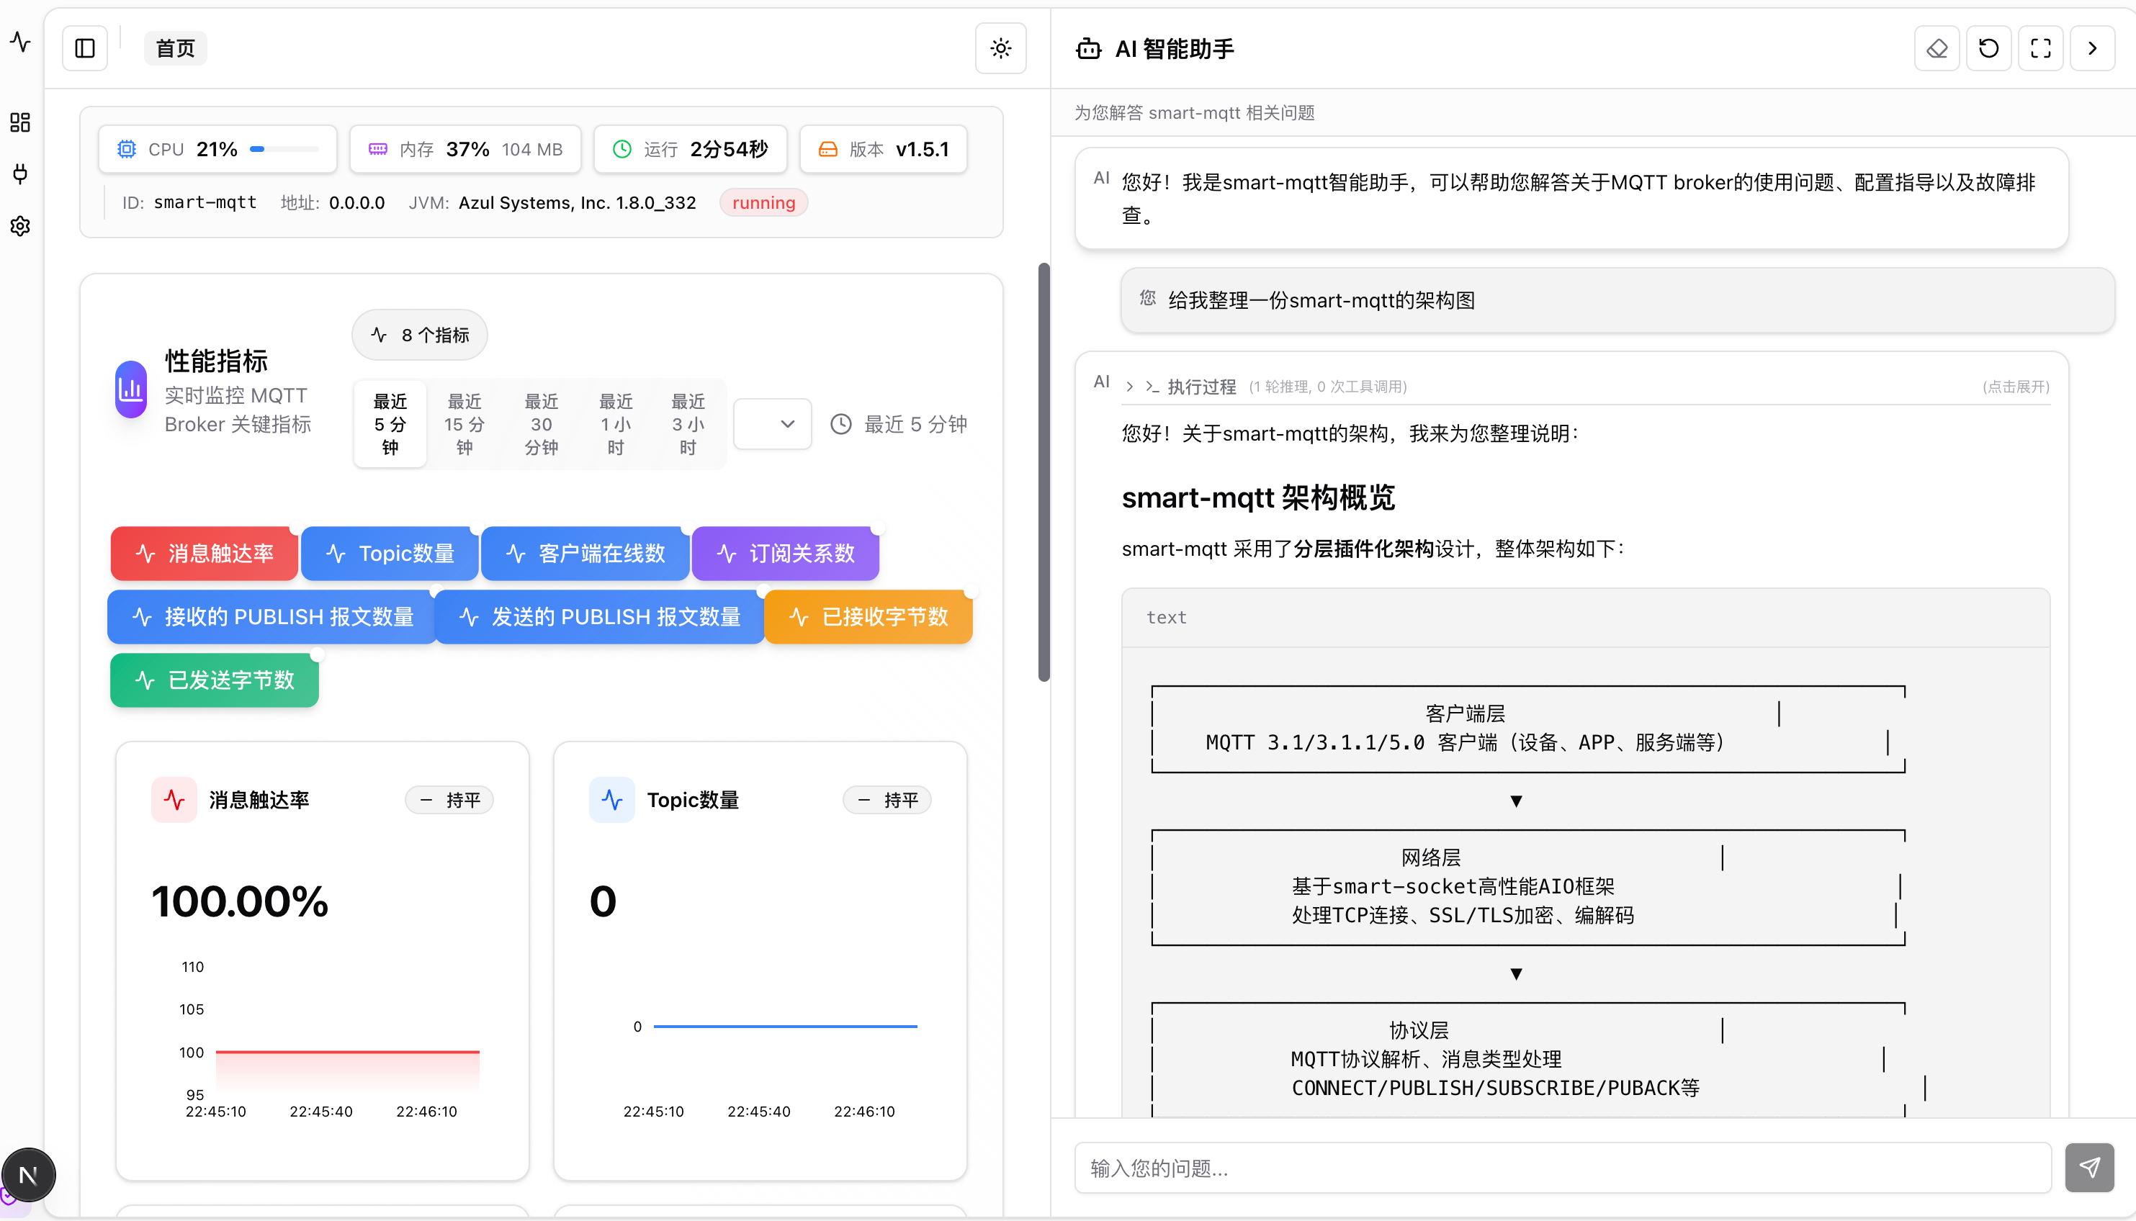The width and height of the screenshot is (2136, 1221).
Task: Expand the 执行过程 section
Action: (1201, 387)
